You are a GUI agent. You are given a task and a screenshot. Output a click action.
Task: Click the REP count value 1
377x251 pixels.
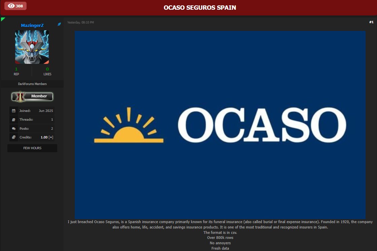coord(16,69)
